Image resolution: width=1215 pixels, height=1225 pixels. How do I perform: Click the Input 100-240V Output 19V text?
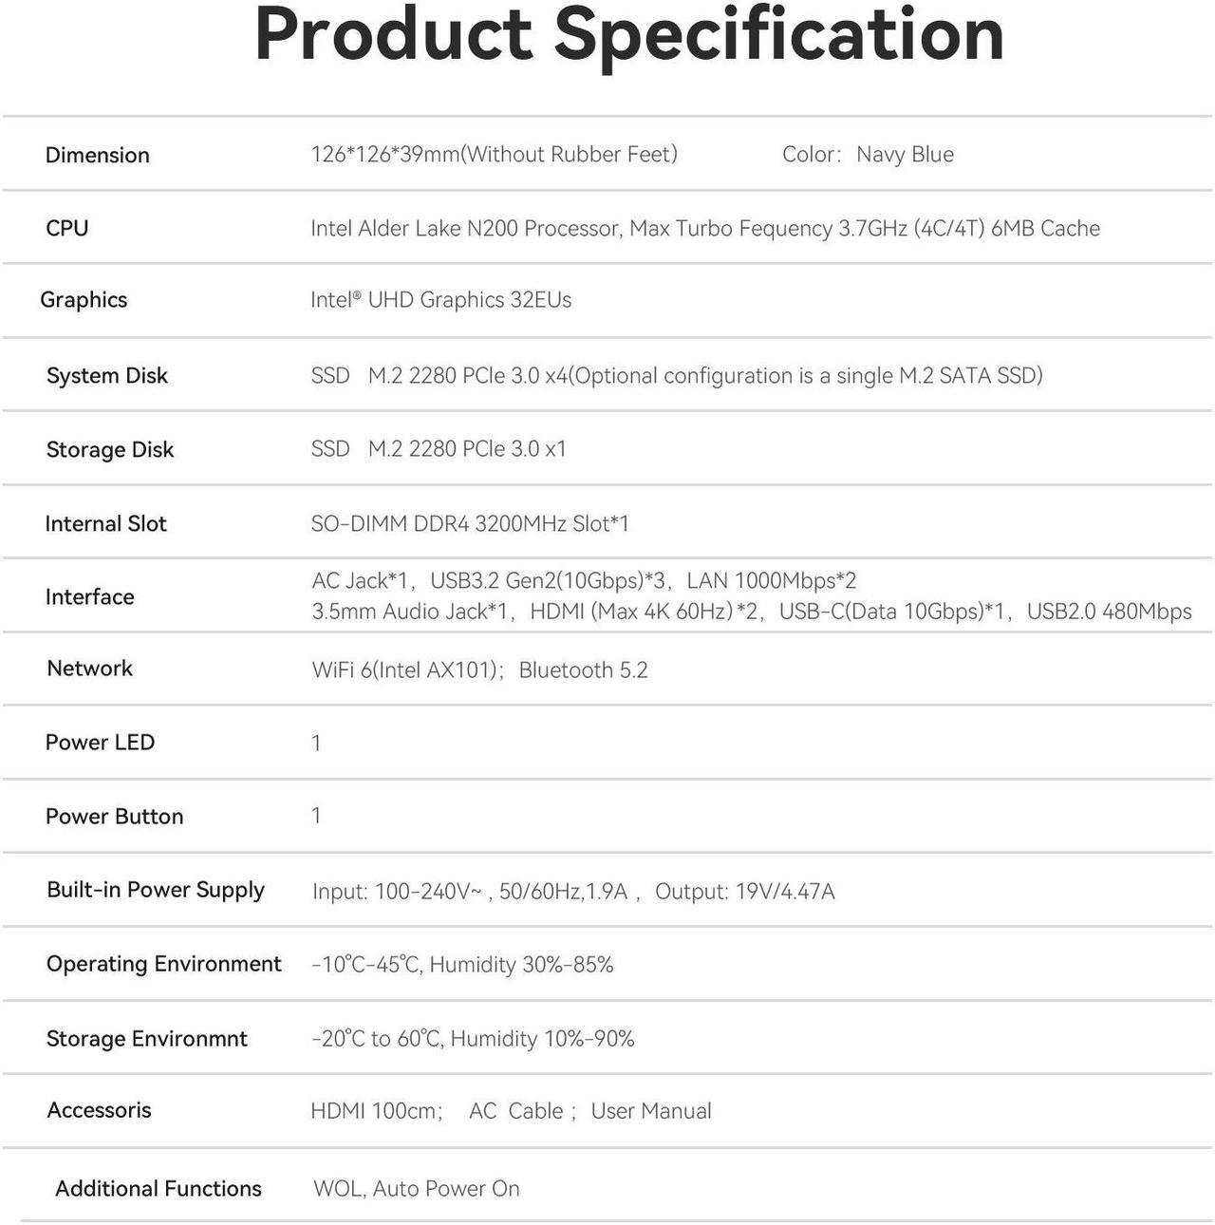573,891
